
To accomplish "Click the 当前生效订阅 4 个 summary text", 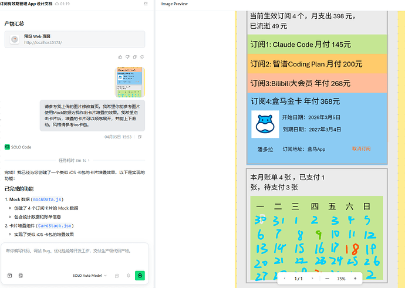I will (x=303, y=21).
